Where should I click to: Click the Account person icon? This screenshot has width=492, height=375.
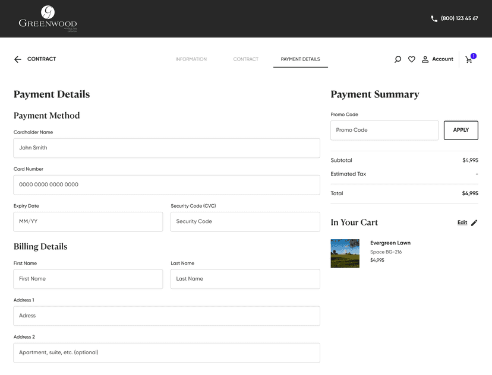point(425,59)
